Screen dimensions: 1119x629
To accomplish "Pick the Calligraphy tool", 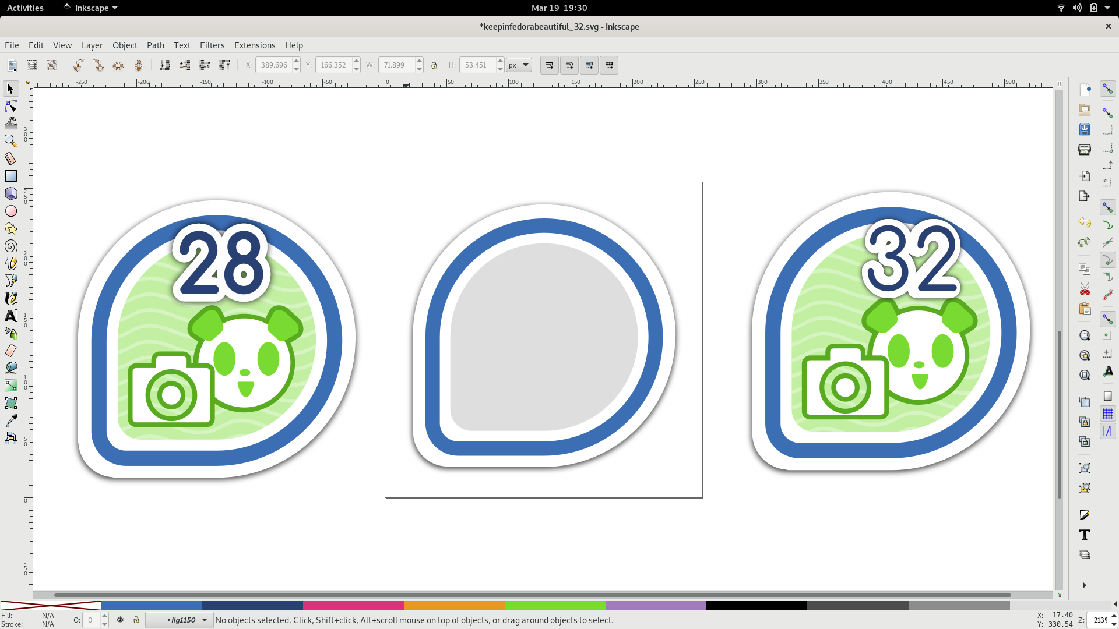I will [10, 298].
